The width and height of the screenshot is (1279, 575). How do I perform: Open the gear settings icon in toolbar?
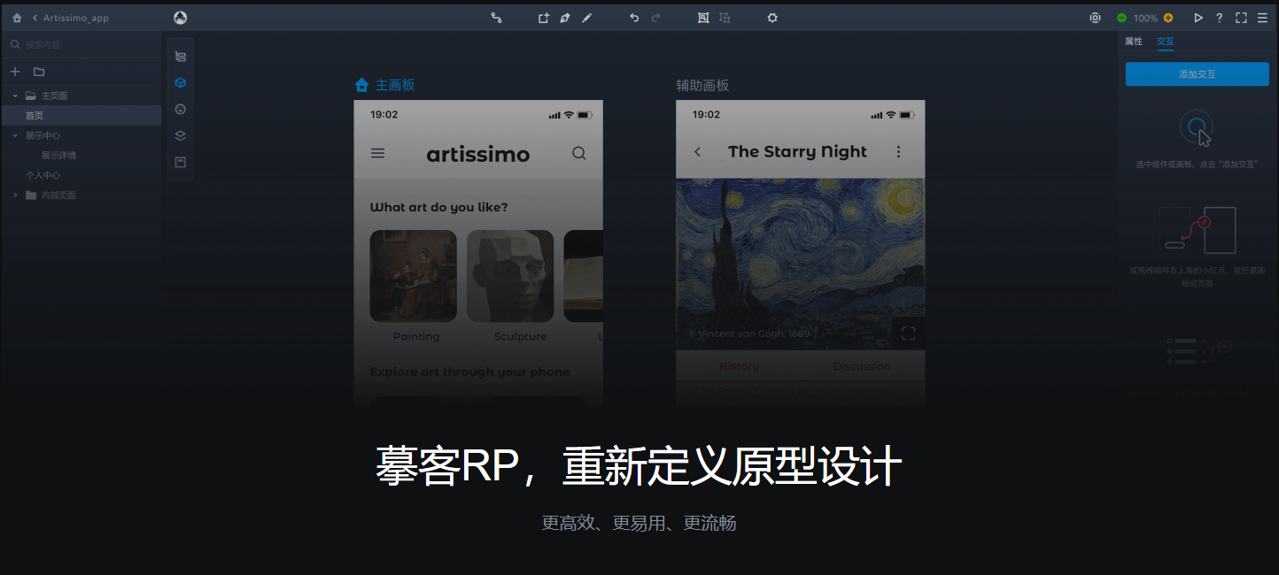click(x=772, y=18)
